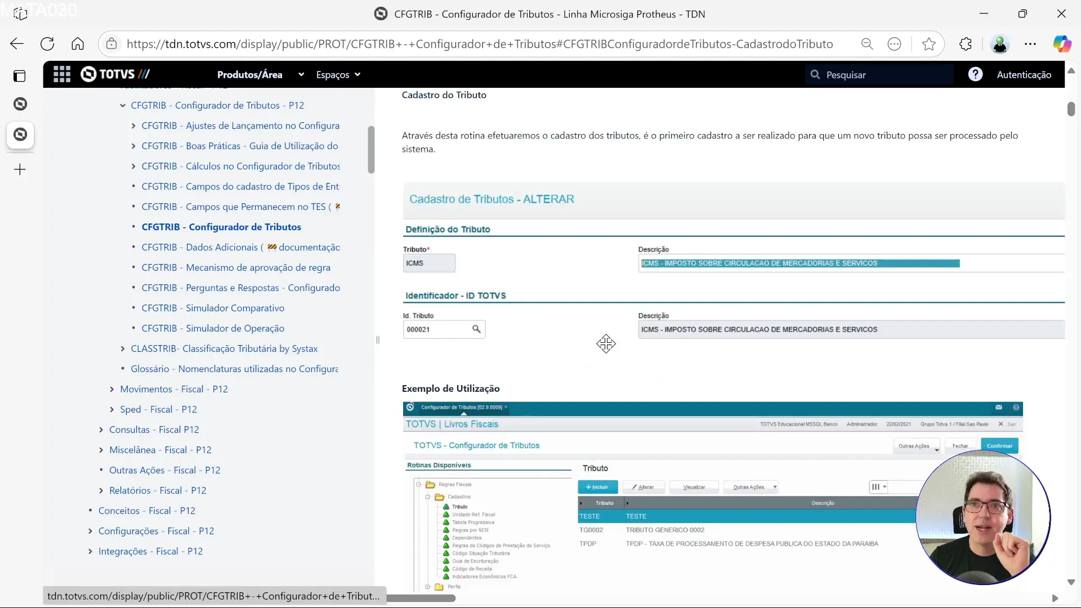1081x608 pixels.
Task: Click the browser zoom magnifier icon
Action: [867, 44]
